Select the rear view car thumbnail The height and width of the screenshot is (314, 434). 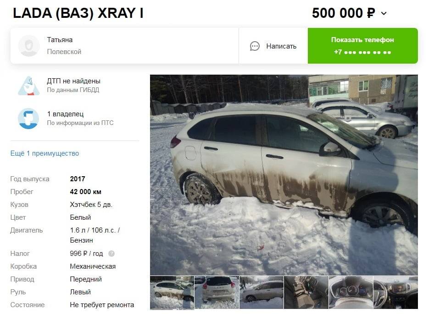point(217,292)
